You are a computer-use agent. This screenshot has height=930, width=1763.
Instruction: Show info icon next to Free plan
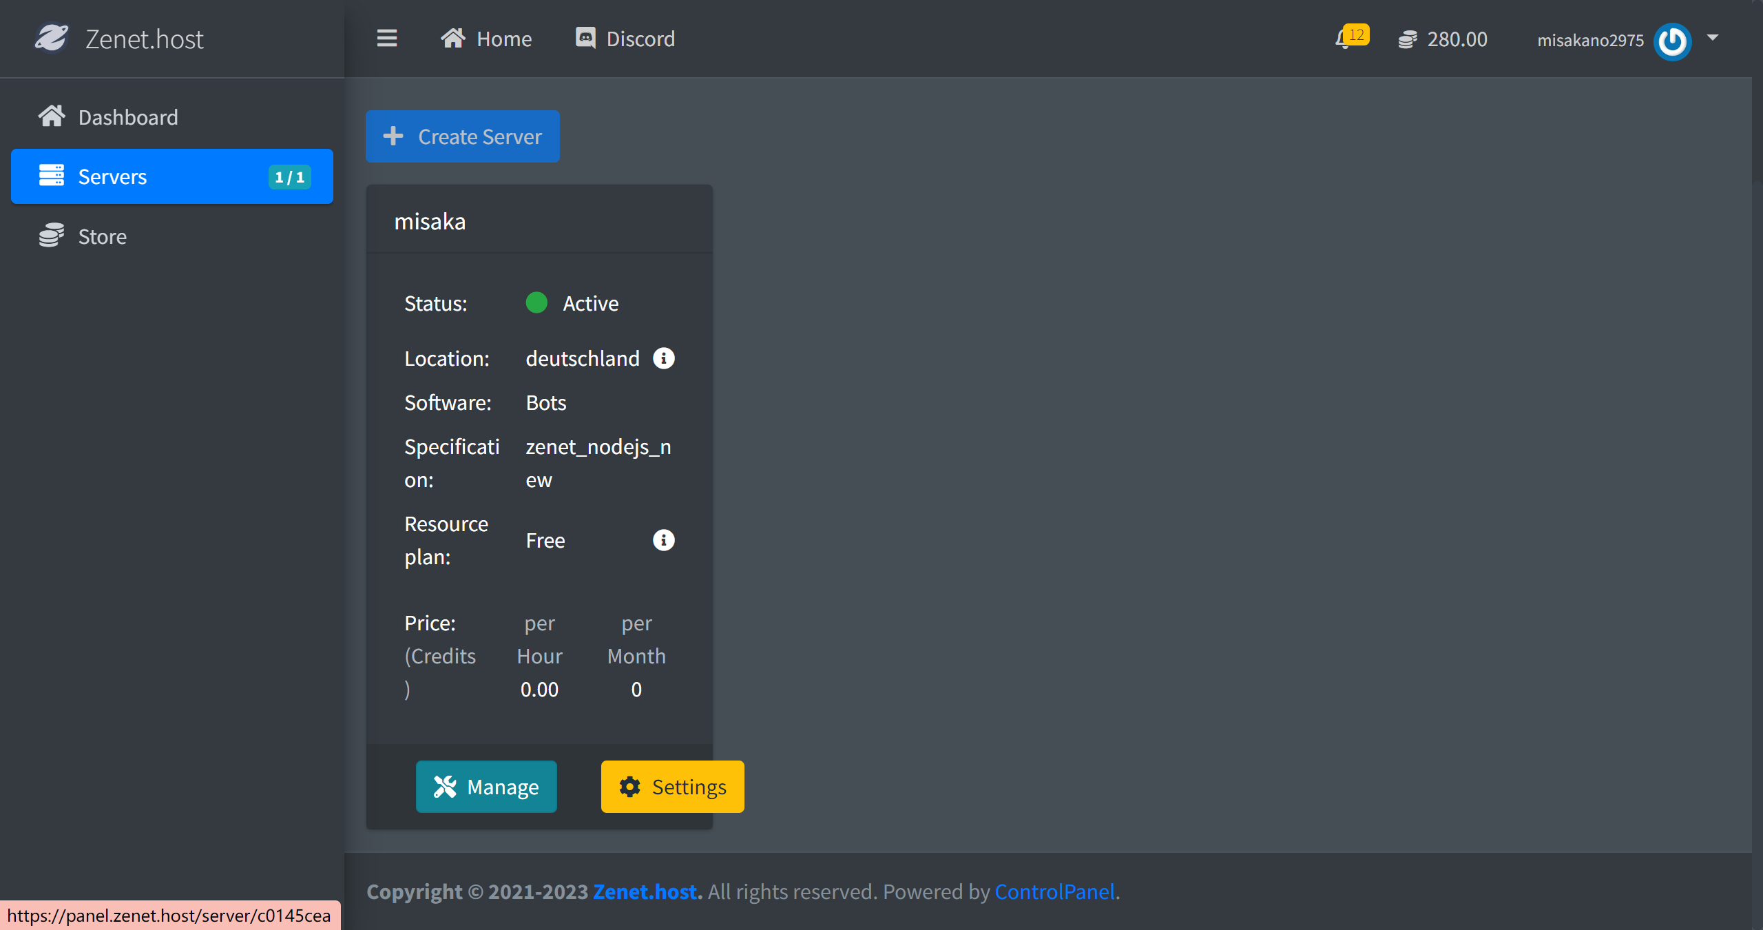pyautogui.click(x=663, y=540)
